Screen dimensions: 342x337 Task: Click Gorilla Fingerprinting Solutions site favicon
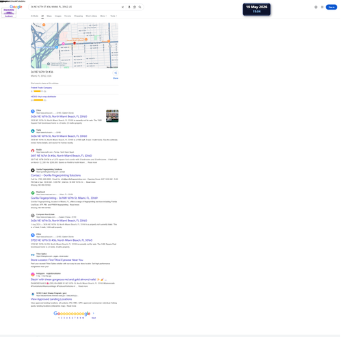[x=33, y=171]
